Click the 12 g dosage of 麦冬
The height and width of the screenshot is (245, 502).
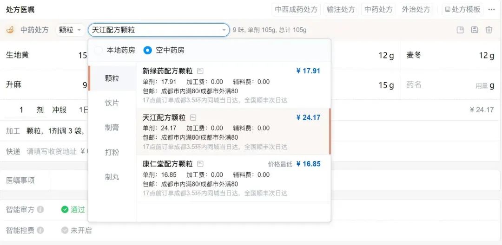click(486, 56)
